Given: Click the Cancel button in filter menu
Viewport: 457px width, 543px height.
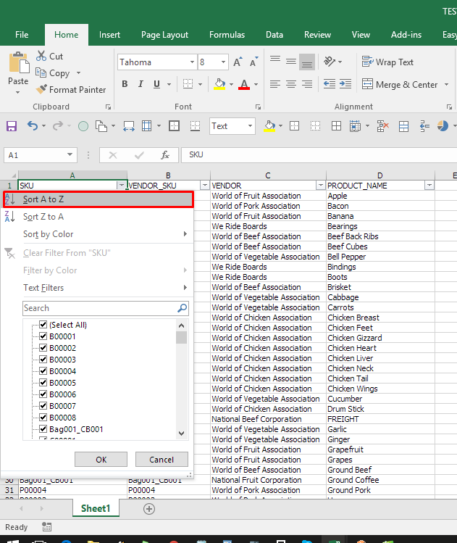Looking at the screenshot, I should pyautogui.click(x=162, y=460).
